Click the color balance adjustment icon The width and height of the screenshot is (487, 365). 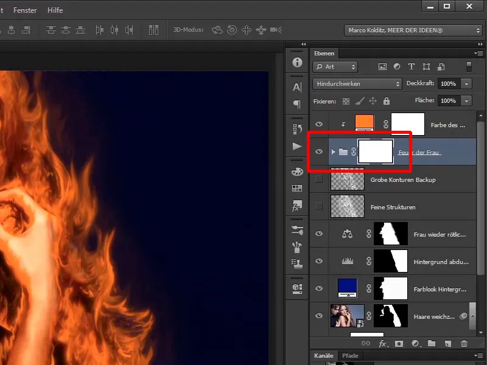pos(347,234)
